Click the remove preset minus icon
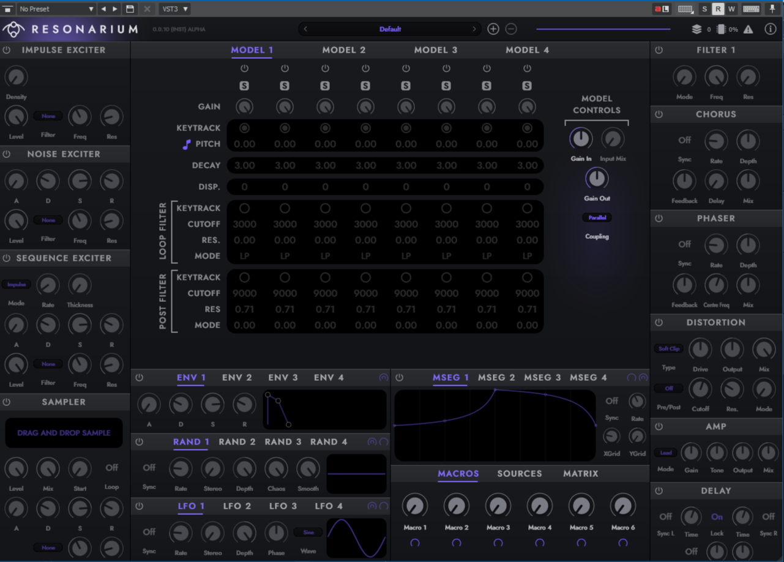Viewport: 784px width, 562px height. coord(512,29)
